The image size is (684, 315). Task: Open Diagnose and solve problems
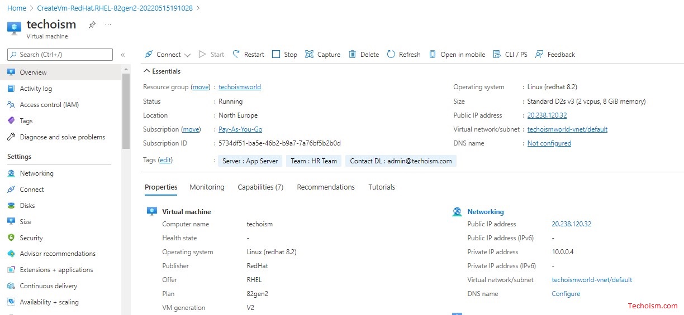coord(63,137)
